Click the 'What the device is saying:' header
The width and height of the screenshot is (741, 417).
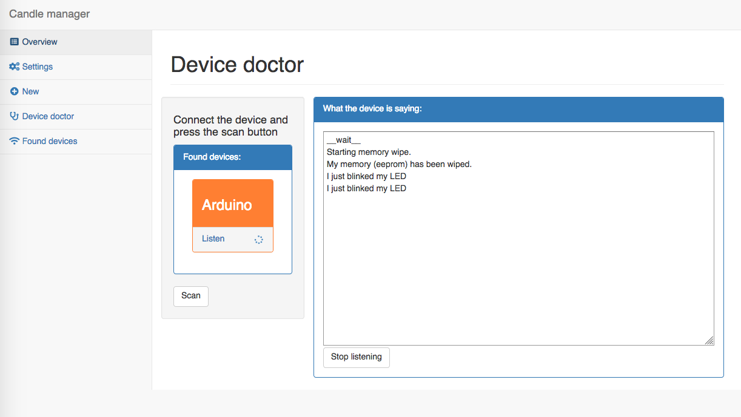click(x=518, y=109)
